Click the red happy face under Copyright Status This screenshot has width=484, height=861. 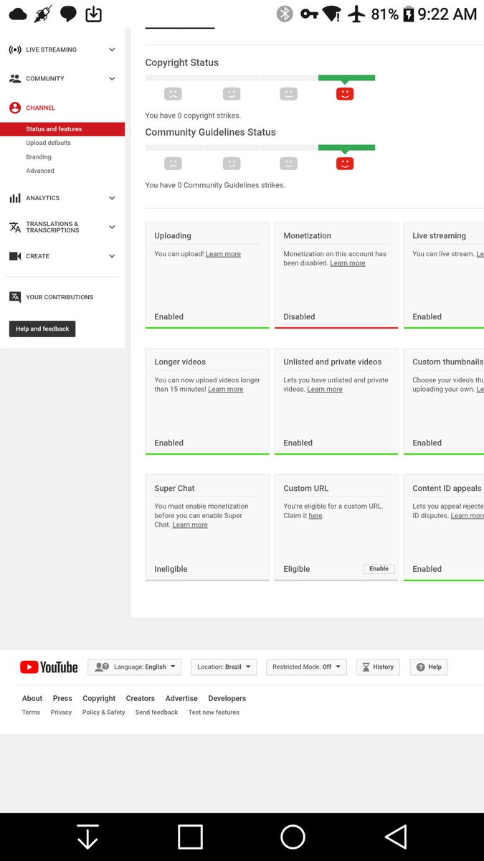pos(345,93)
